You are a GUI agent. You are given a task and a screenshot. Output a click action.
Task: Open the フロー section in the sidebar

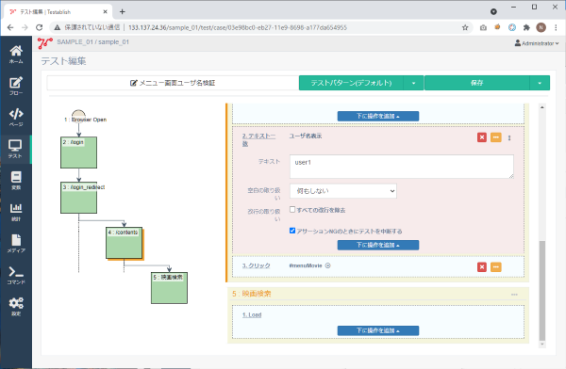click(x=16, y=86)
